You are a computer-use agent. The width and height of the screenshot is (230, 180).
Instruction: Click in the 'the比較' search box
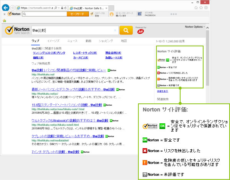(75, 30)
